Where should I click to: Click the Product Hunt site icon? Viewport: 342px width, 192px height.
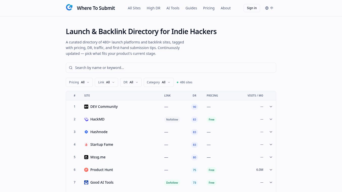point(86,170)
